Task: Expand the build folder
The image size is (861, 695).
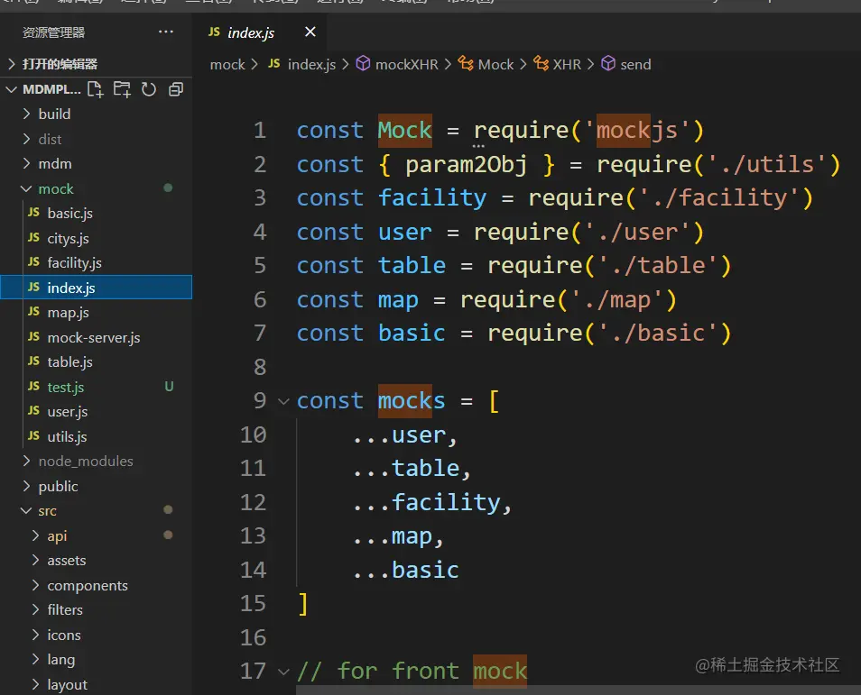Action: coord(54,114)
